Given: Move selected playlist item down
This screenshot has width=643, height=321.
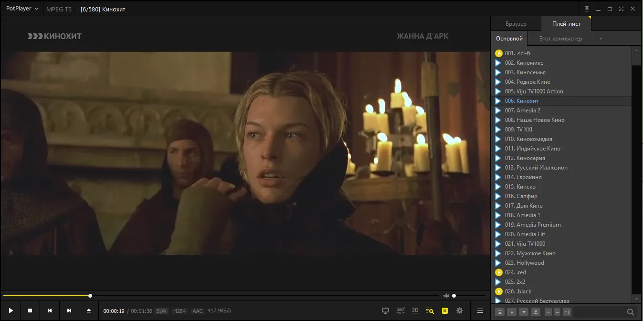Looking at the screenshot, I should (524, 312).
